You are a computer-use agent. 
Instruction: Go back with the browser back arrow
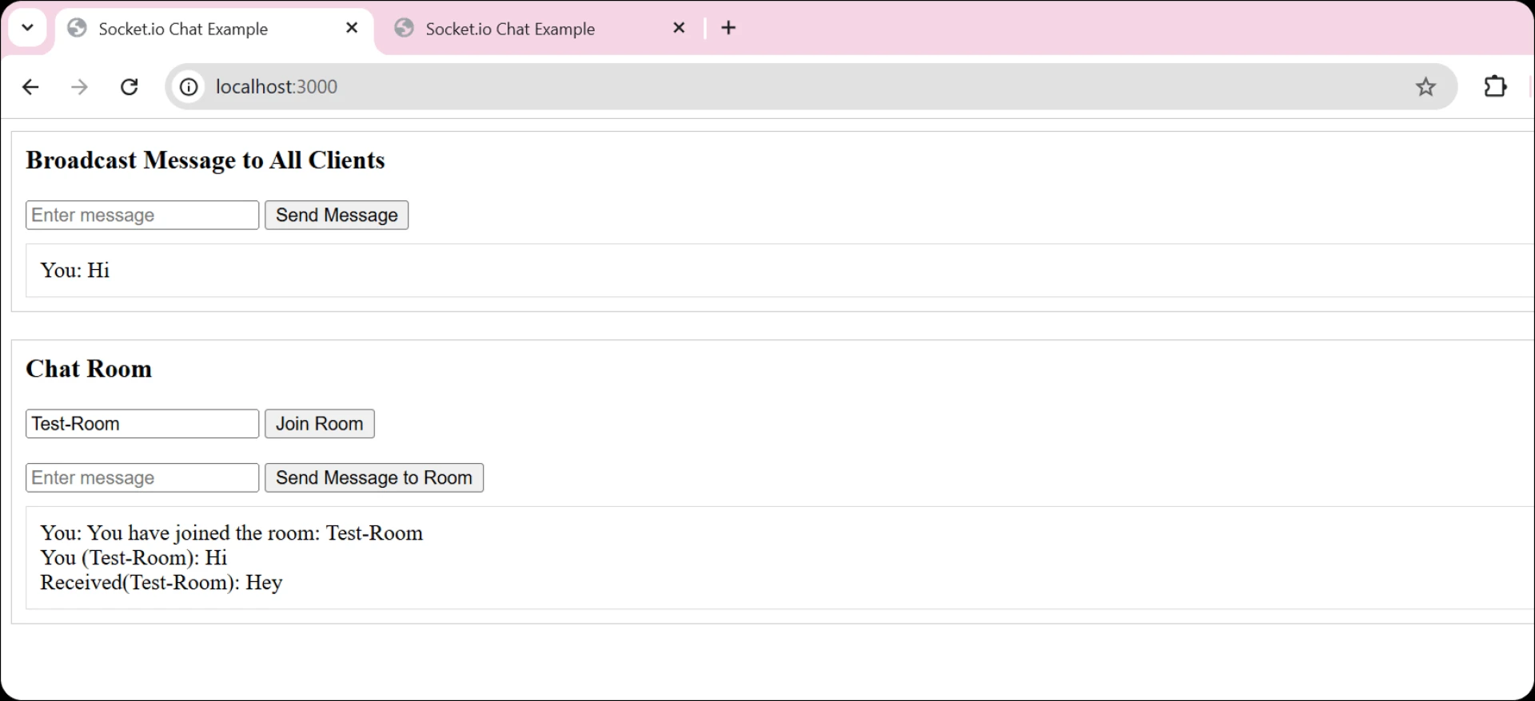click(x=30, y=87)
